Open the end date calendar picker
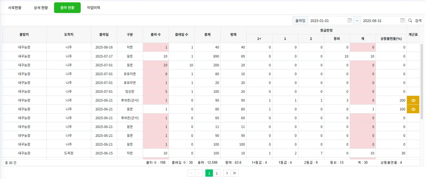Screen dimensions: 425x179 (402, 20)
